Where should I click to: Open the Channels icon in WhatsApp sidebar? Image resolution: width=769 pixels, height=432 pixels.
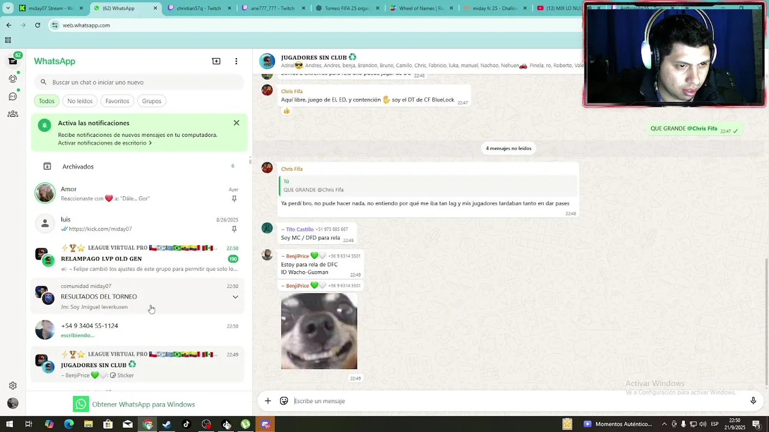[13, 96]
